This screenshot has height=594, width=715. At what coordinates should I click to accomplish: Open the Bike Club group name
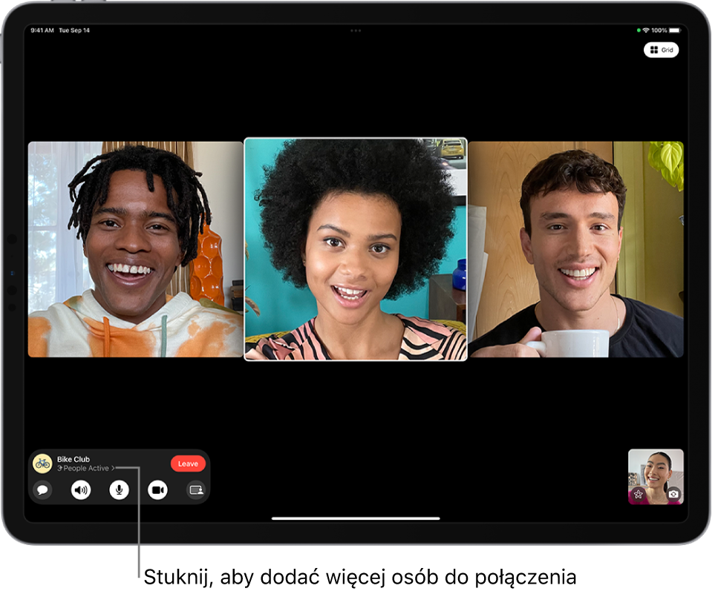(x=74, y=461)
